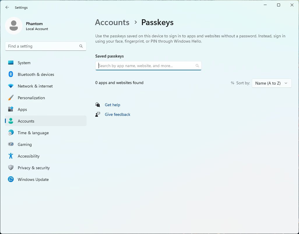Open the Windows Update icon
The height and width of the screenshot is (234, 299).
coord(11,179)
